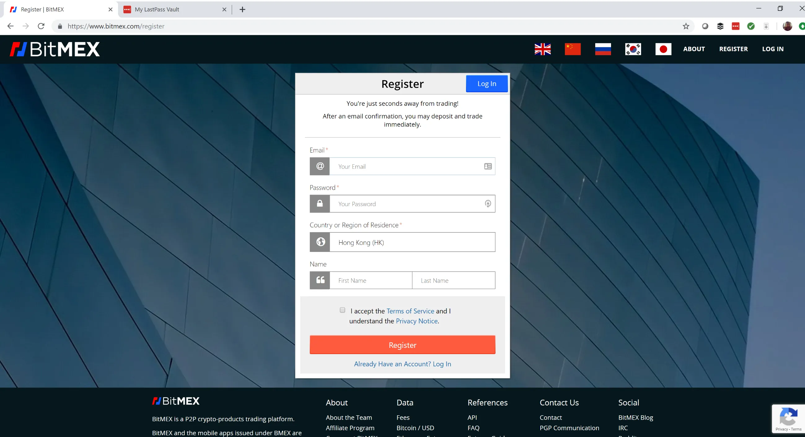Click the blue Log In button
The width and height of the screenshot is (805, 437).
point(486,84)
